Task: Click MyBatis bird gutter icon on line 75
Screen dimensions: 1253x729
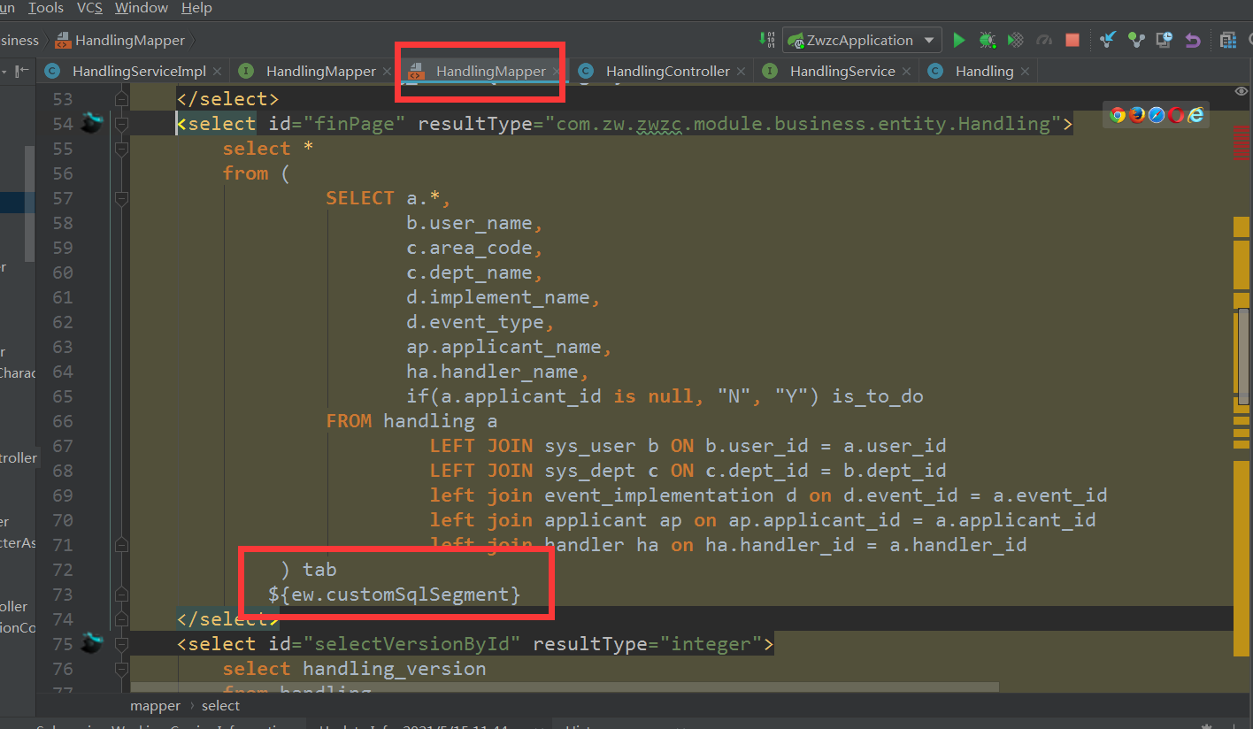Action: (x=91, y=643)
